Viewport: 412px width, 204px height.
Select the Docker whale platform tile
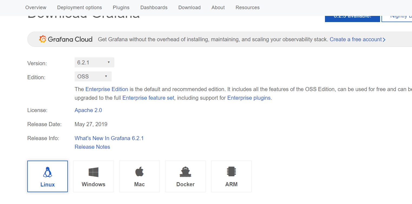coord(185,177)
